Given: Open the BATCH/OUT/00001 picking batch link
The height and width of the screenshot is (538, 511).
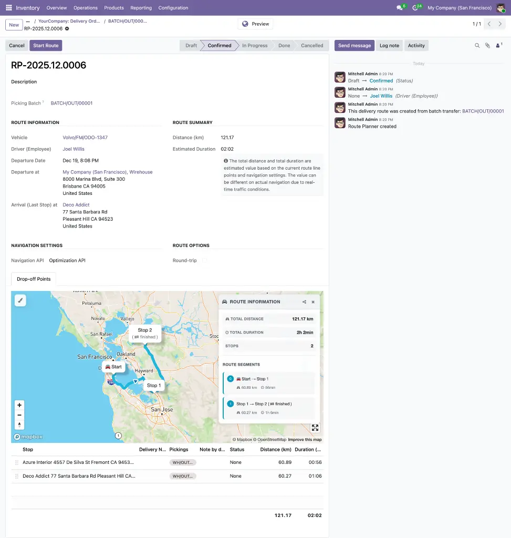Looking at the screenshot, I should point(71,103).
